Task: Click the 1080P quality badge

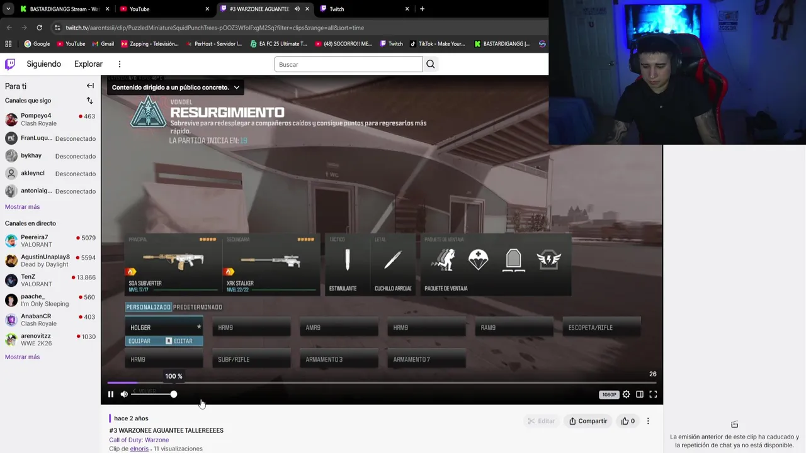Action: tap(609, 394)
